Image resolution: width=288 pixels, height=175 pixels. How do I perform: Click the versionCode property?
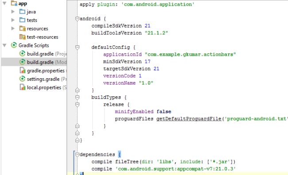(x=119, y=76)
